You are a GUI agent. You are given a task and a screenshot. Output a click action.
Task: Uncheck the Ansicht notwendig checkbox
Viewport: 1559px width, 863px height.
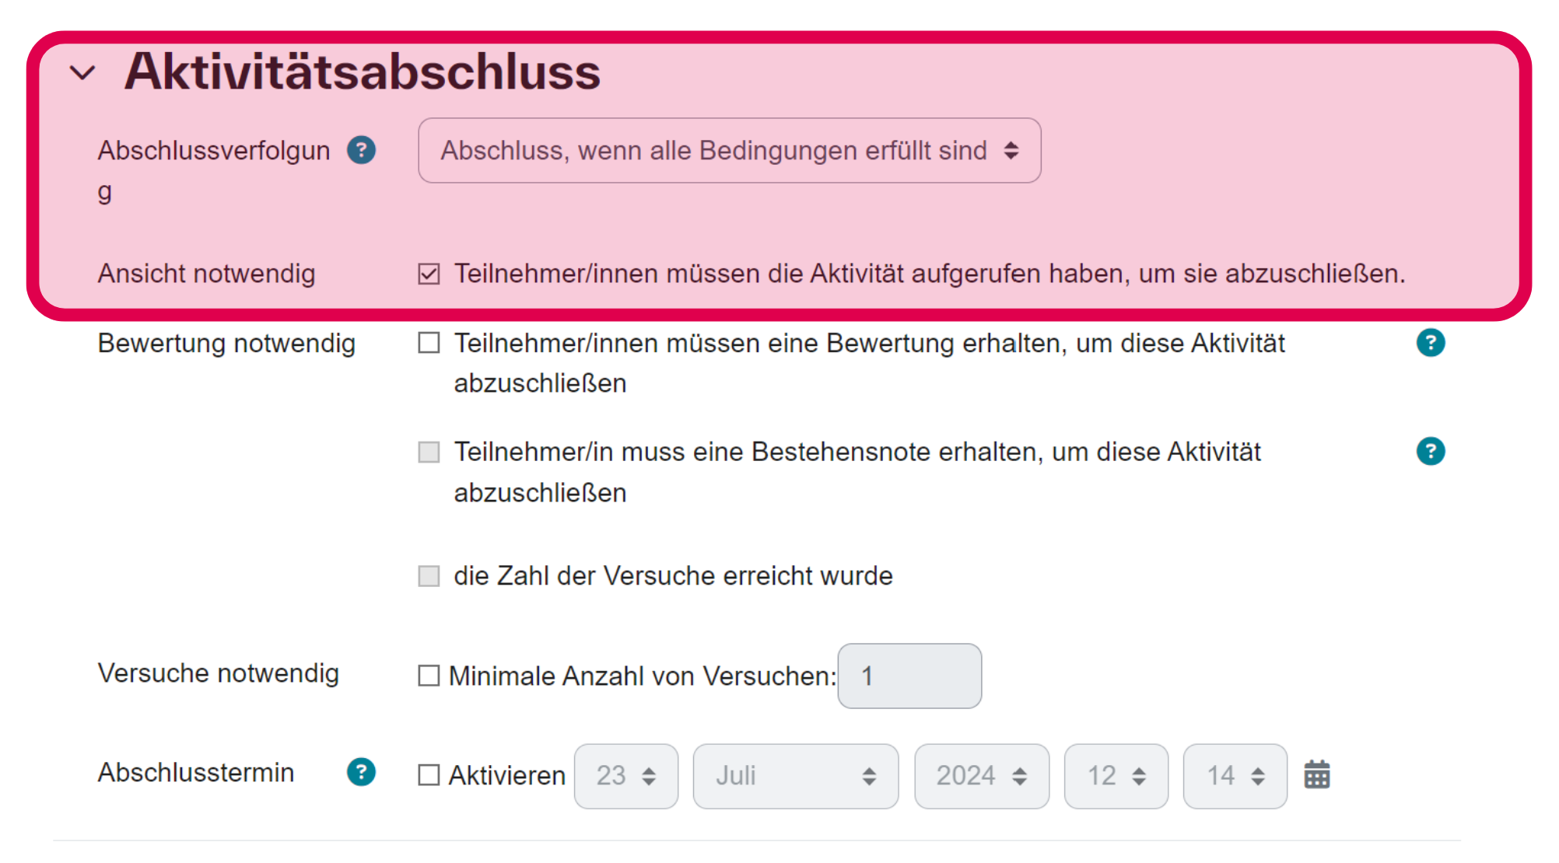(429, 274)
